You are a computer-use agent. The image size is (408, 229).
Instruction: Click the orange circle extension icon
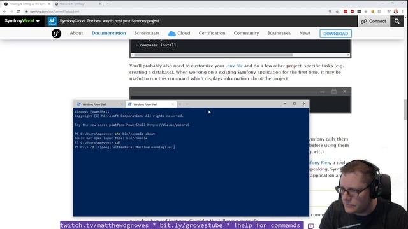[x=372, y=11]
